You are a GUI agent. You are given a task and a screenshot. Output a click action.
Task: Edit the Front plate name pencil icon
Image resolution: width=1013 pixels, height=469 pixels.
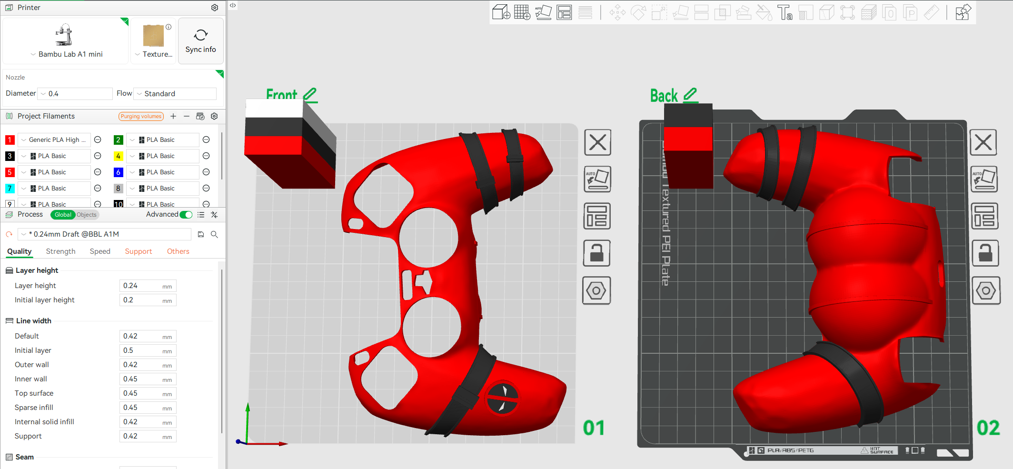tap(310, 94)
